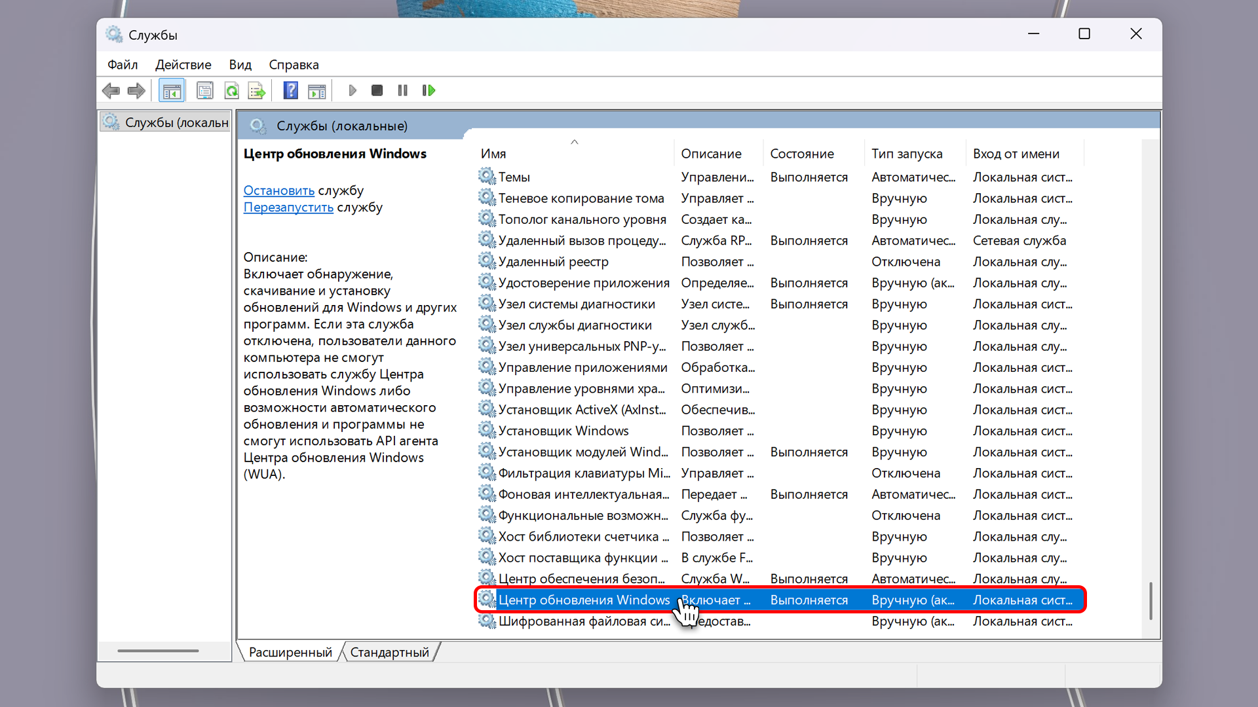Viewport: 1258px width, 707px height.
Task: Click the vertical scrollbar thumb in services list
Action: [1150, 600]
